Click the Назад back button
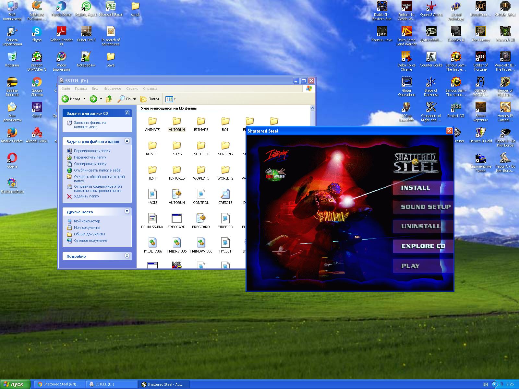Viewport: 519px width, 389px height. (71, 99)
